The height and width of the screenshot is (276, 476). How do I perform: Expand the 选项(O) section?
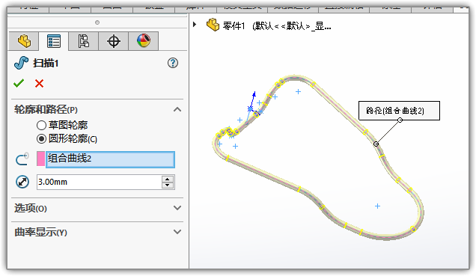pos(177,208)
